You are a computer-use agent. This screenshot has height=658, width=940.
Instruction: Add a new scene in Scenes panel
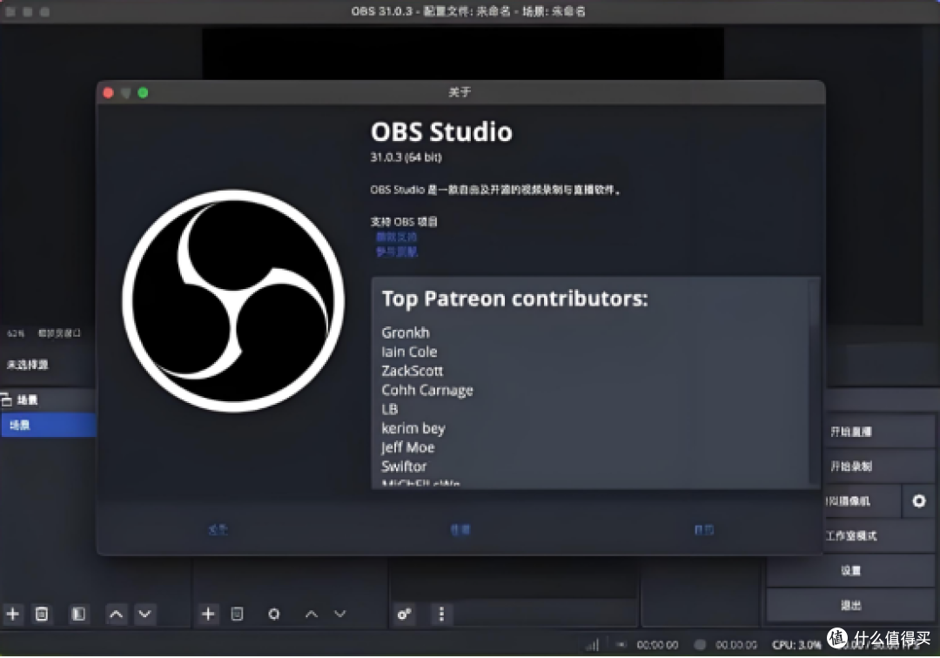[x=12, y=614]
